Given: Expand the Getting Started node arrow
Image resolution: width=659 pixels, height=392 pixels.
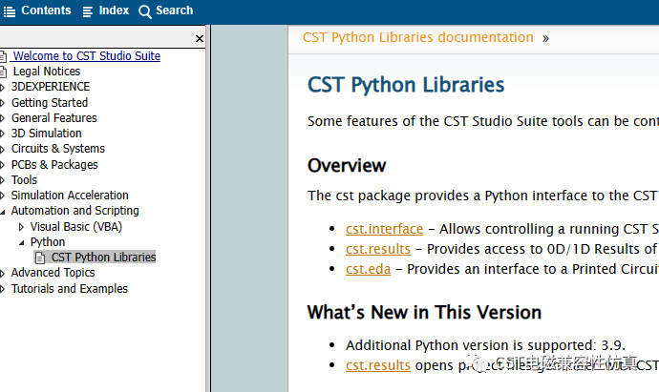Looking at the screenshot, I should click(x=2, y=103).
